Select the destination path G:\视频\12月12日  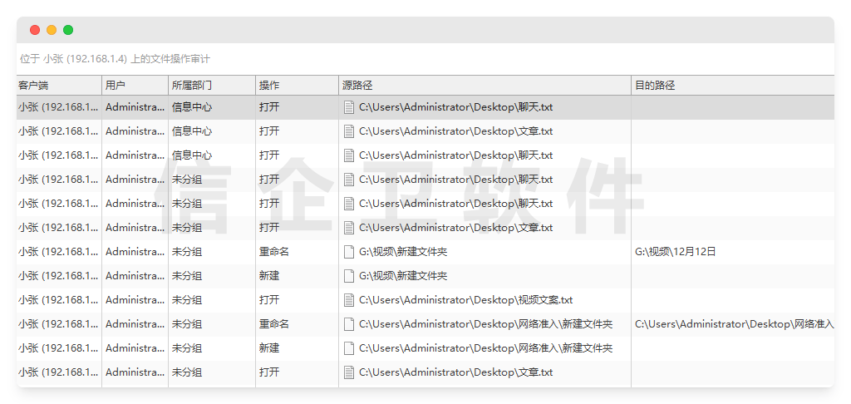(675, 252)
